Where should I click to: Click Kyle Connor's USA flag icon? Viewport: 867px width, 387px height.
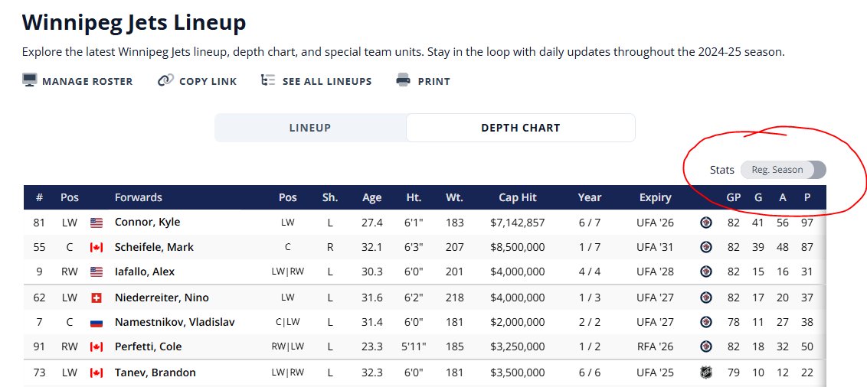tap(97, 223)
